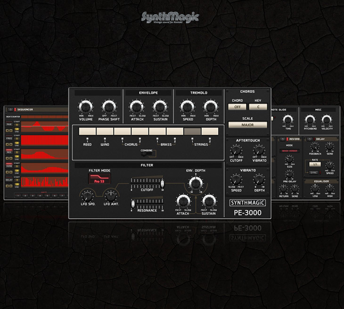Open the Key selector showing C

click(258, 107)
